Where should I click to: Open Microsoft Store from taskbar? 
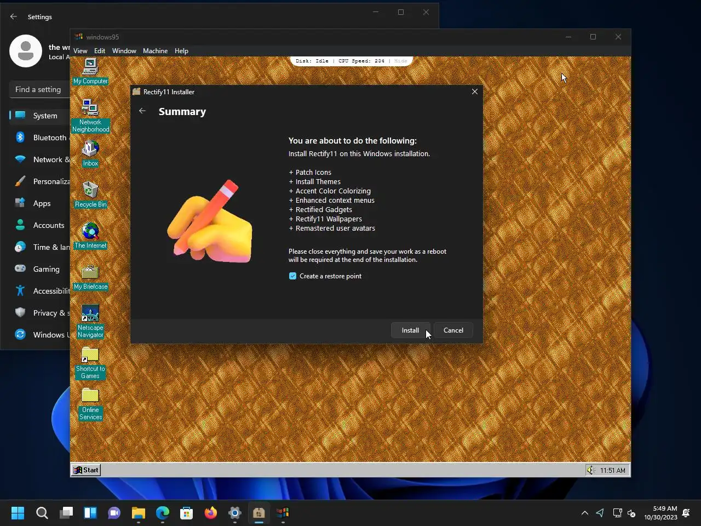pyautogui.click(x=187, y=513)
